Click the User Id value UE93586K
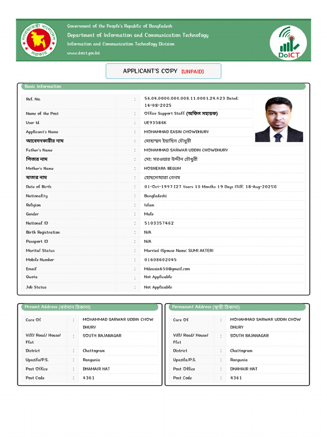 155,122
